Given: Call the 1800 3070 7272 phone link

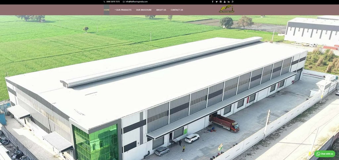Looking at the screenshot, I should tap(113, 2).
